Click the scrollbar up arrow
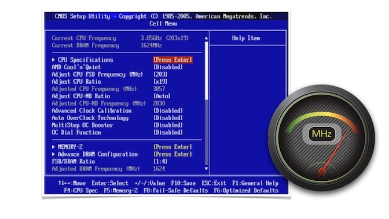The height and width of the screenshot is (219, 389). (x=207, y=38)
